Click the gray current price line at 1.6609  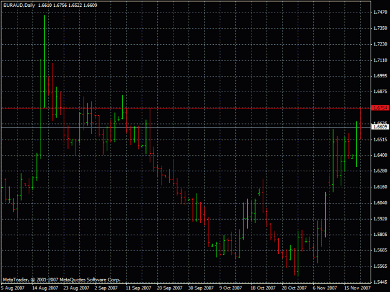[x=186, y=127]
